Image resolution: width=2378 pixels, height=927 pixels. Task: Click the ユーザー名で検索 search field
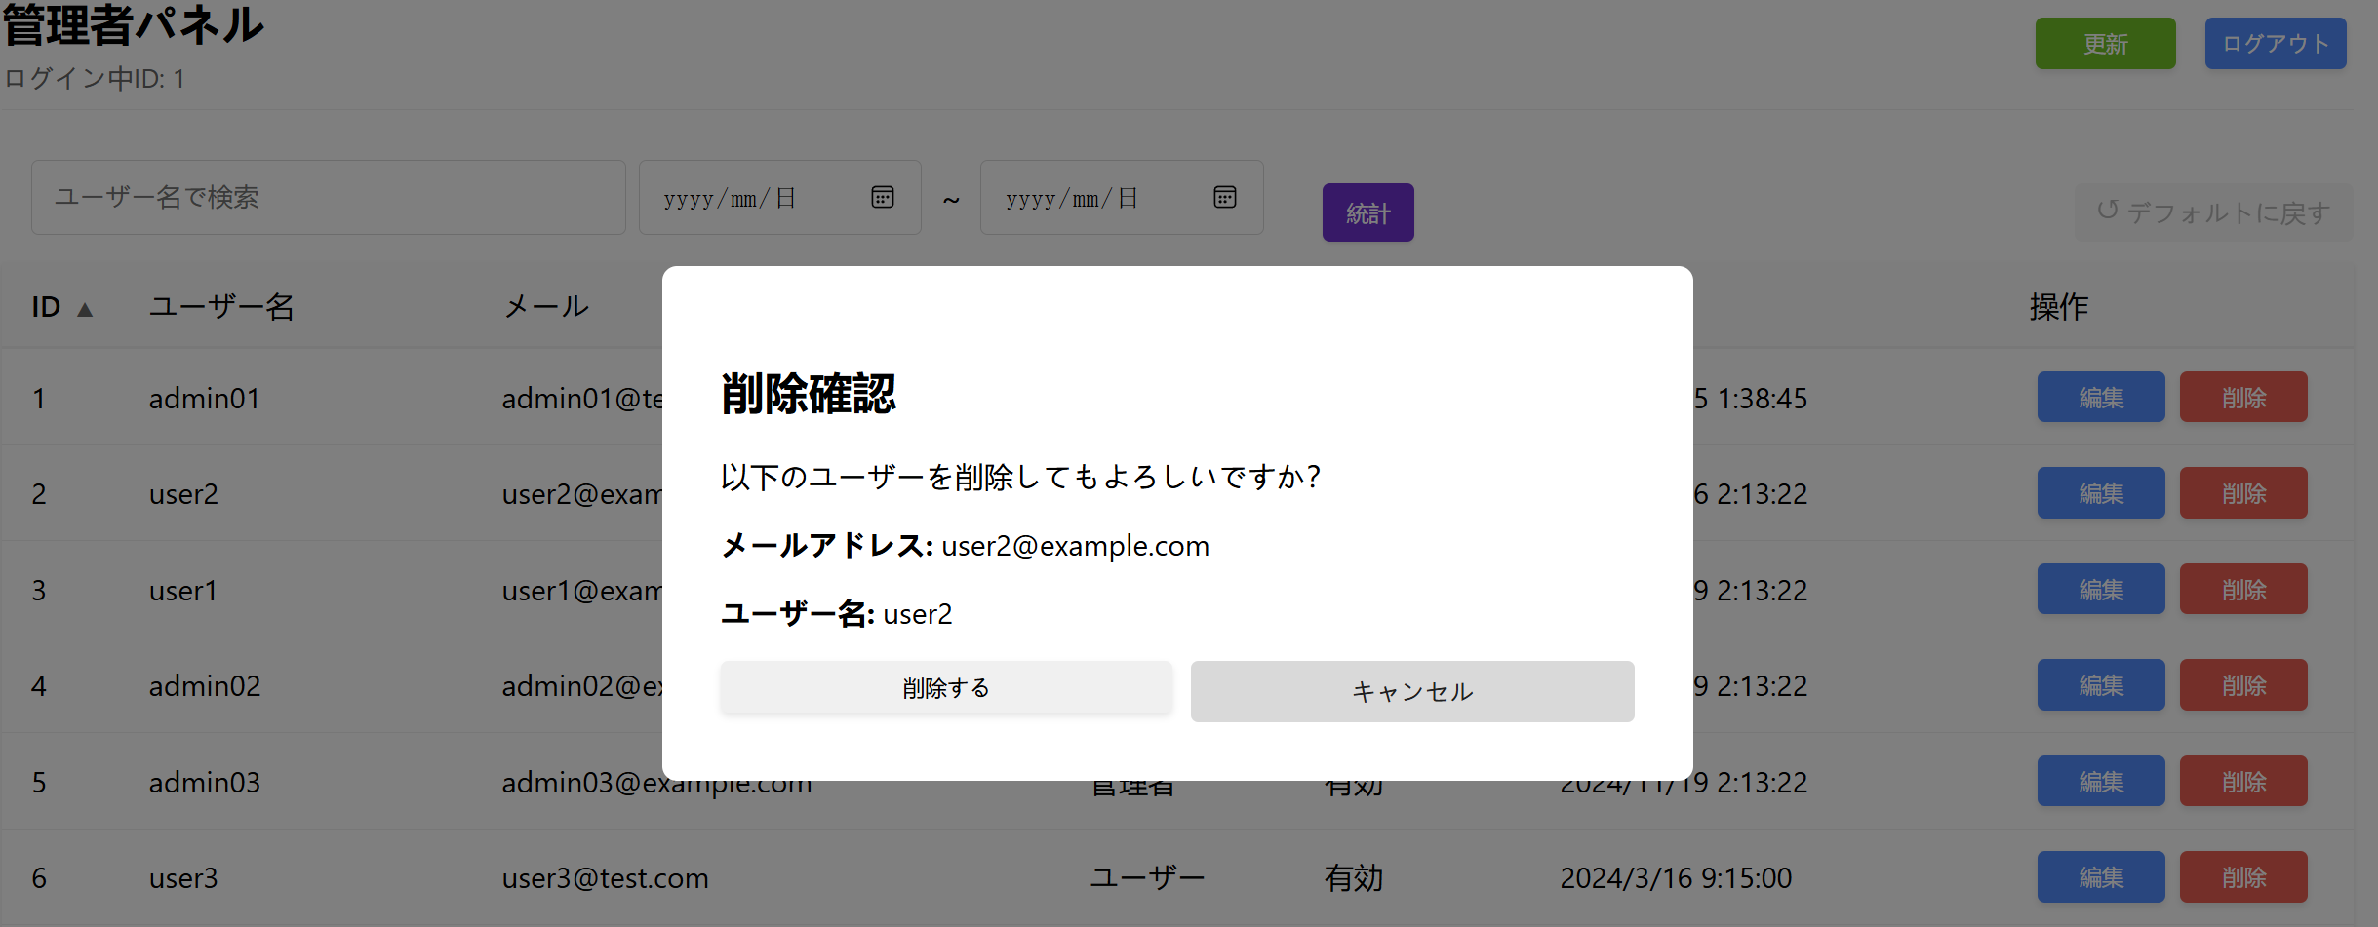(329, 197)
